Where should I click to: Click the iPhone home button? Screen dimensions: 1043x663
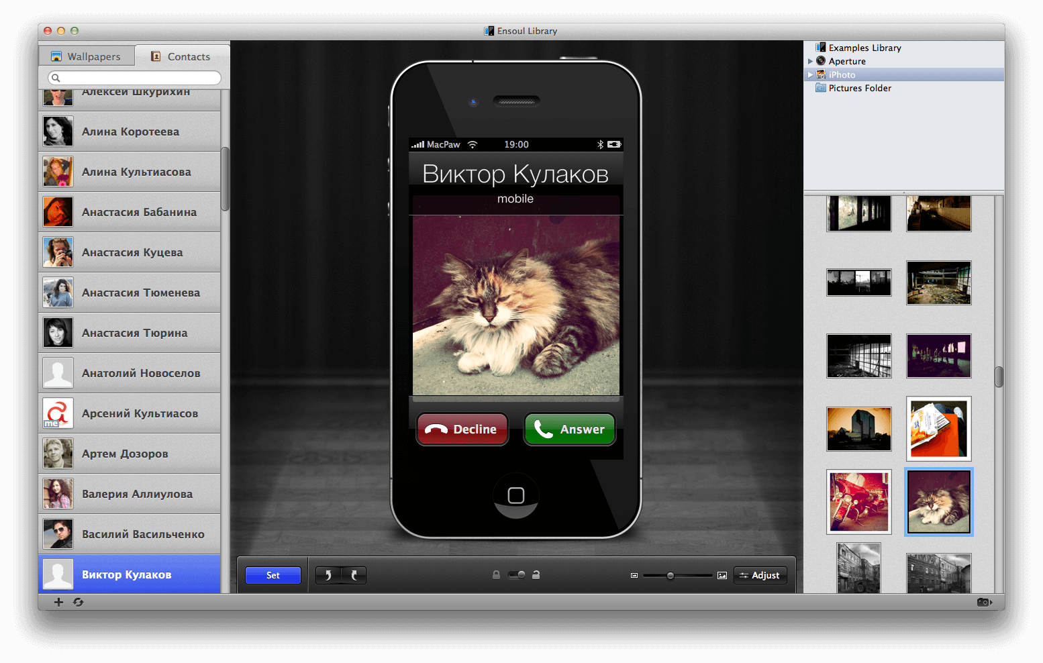[x=516, y=495]
